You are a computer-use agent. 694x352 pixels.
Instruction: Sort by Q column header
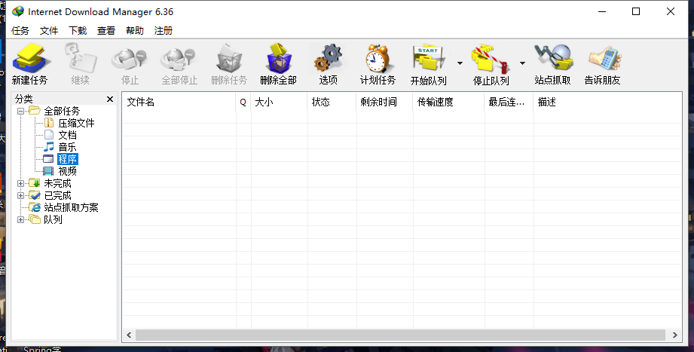(x=243, y=102)
